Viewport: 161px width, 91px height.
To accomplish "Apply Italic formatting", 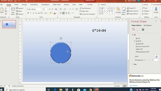I will 31,13.
